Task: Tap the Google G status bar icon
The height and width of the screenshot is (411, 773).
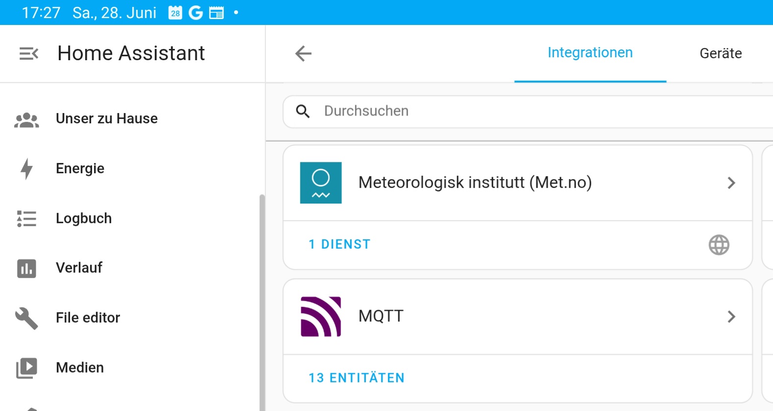Action: click(195, 13)
